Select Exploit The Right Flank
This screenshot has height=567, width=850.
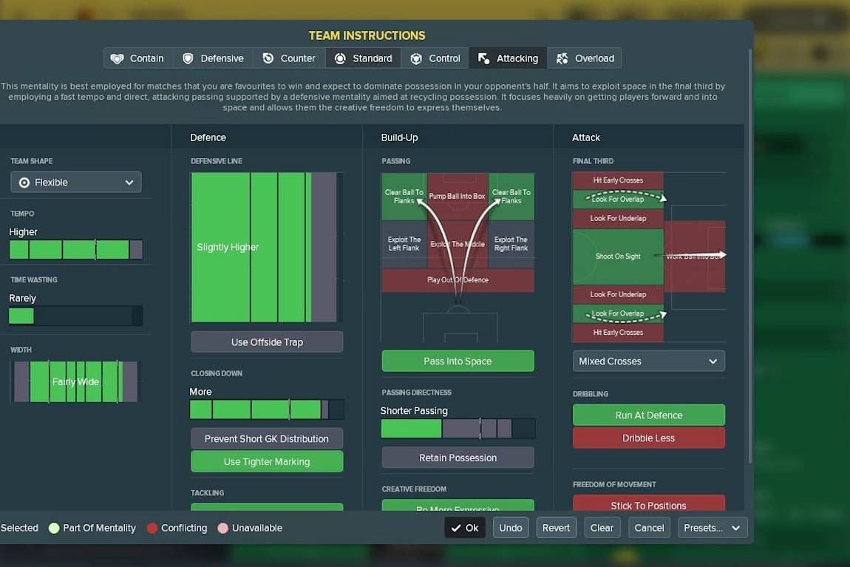tap(511, 244)
